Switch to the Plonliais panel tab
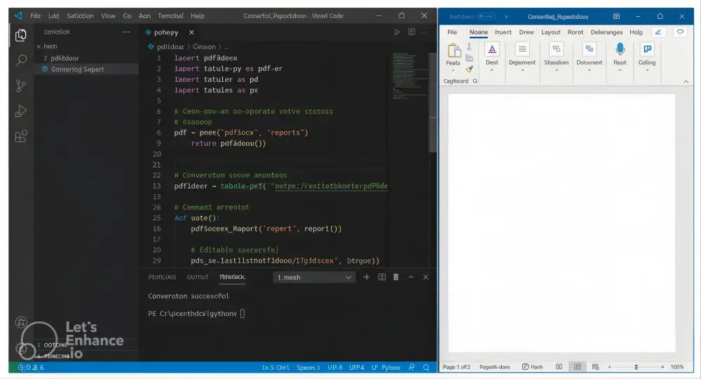Viewport: 701px width, 379px height. (x=163, y=277)
